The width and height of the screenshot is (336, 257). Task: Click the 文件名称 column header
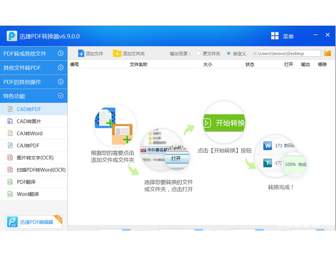point(138,64)
